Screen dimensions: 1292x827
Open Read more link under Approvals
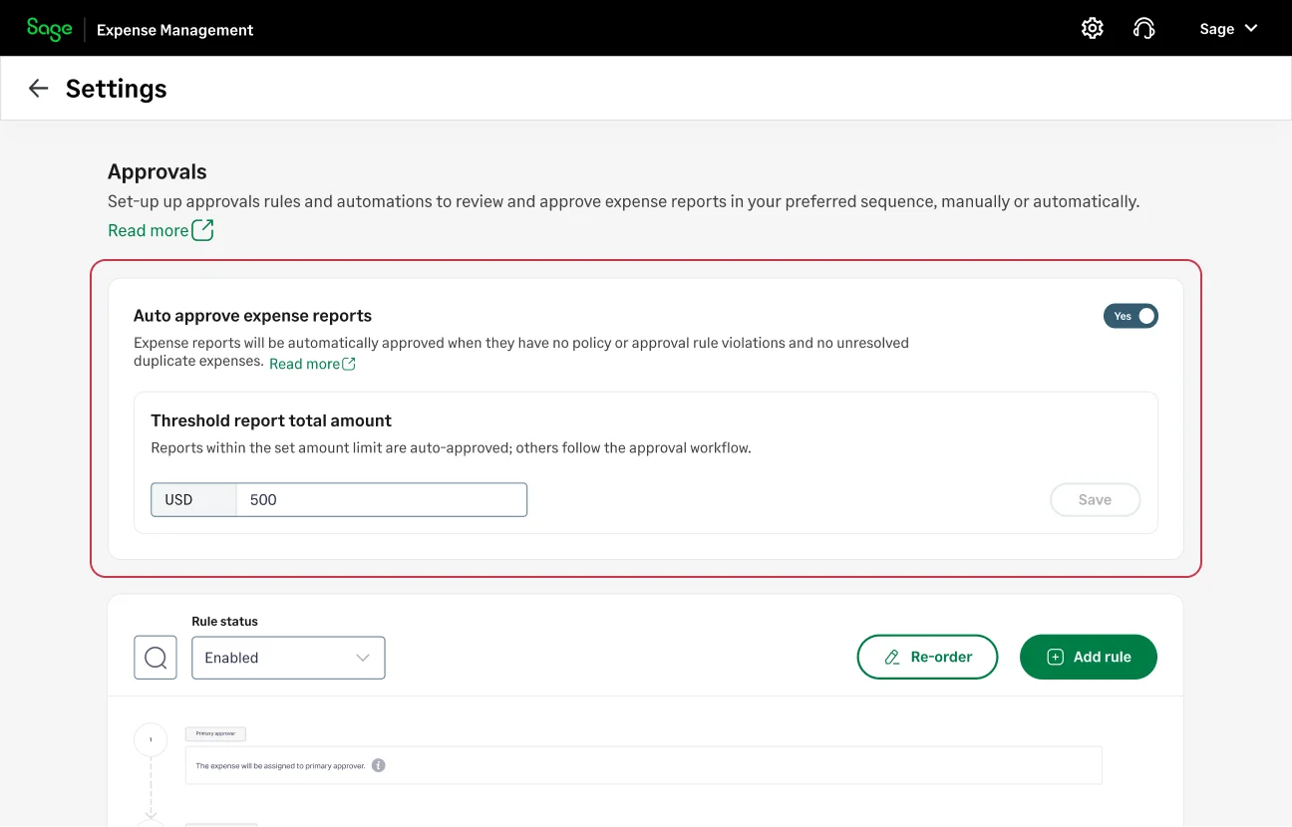click(x=161, y=230)
